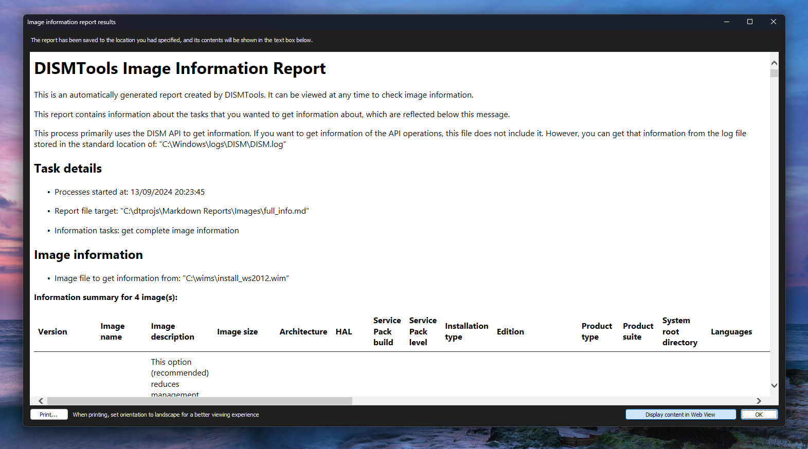Click the Languages column header
This screenshot has width=808, height=449.
click(x=731, y=332)
